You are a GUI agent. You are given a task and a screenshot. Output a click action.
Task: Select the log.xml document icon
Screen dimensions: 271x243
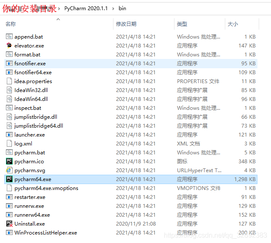coord(9,143)
